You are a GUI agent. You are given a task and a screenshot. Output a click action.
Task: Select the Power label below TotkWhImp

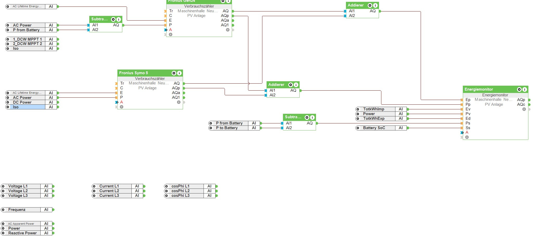[x=369, y=114]
